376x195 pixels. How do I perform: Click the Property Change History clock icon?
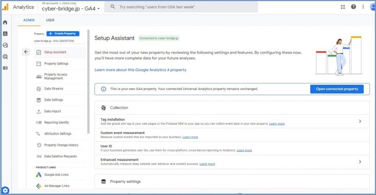(39, 145)
